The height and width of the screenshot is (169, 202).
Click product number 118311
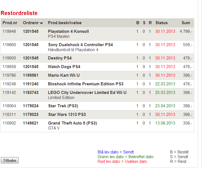click(9, 115)
